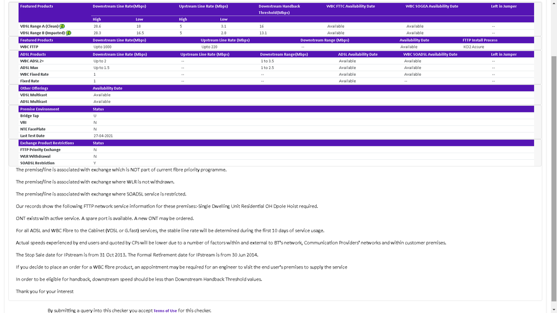557x313 pixels.
Task: Click the Last Test Date value 27-04-2021
Action: point(103,136)
